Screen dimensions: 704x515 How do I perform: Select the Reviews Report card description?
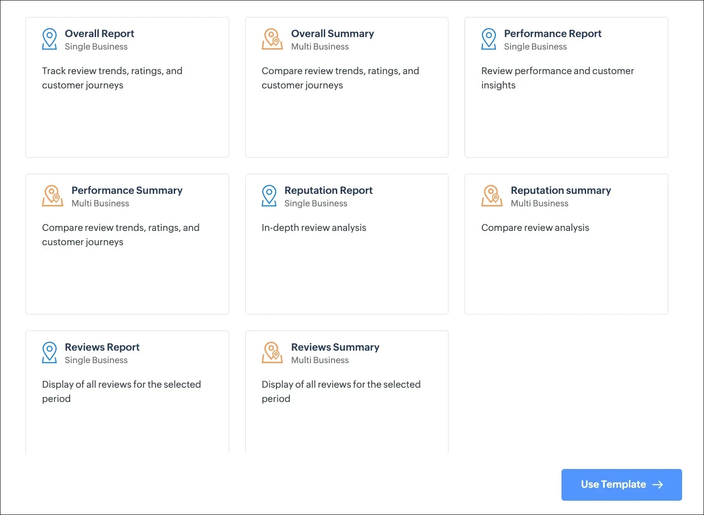click(x=121, y=391)
